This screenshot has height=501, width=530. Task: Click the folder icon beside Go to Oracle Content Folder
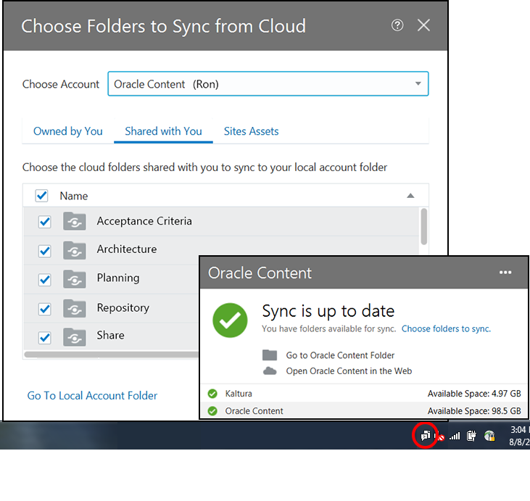[x=270, y=355]
